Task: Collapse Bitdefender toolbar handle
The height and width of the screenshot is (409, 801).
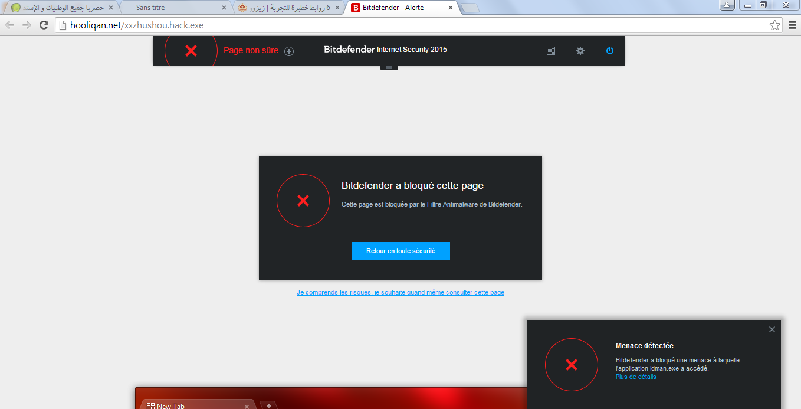Action: pos(389,67)
